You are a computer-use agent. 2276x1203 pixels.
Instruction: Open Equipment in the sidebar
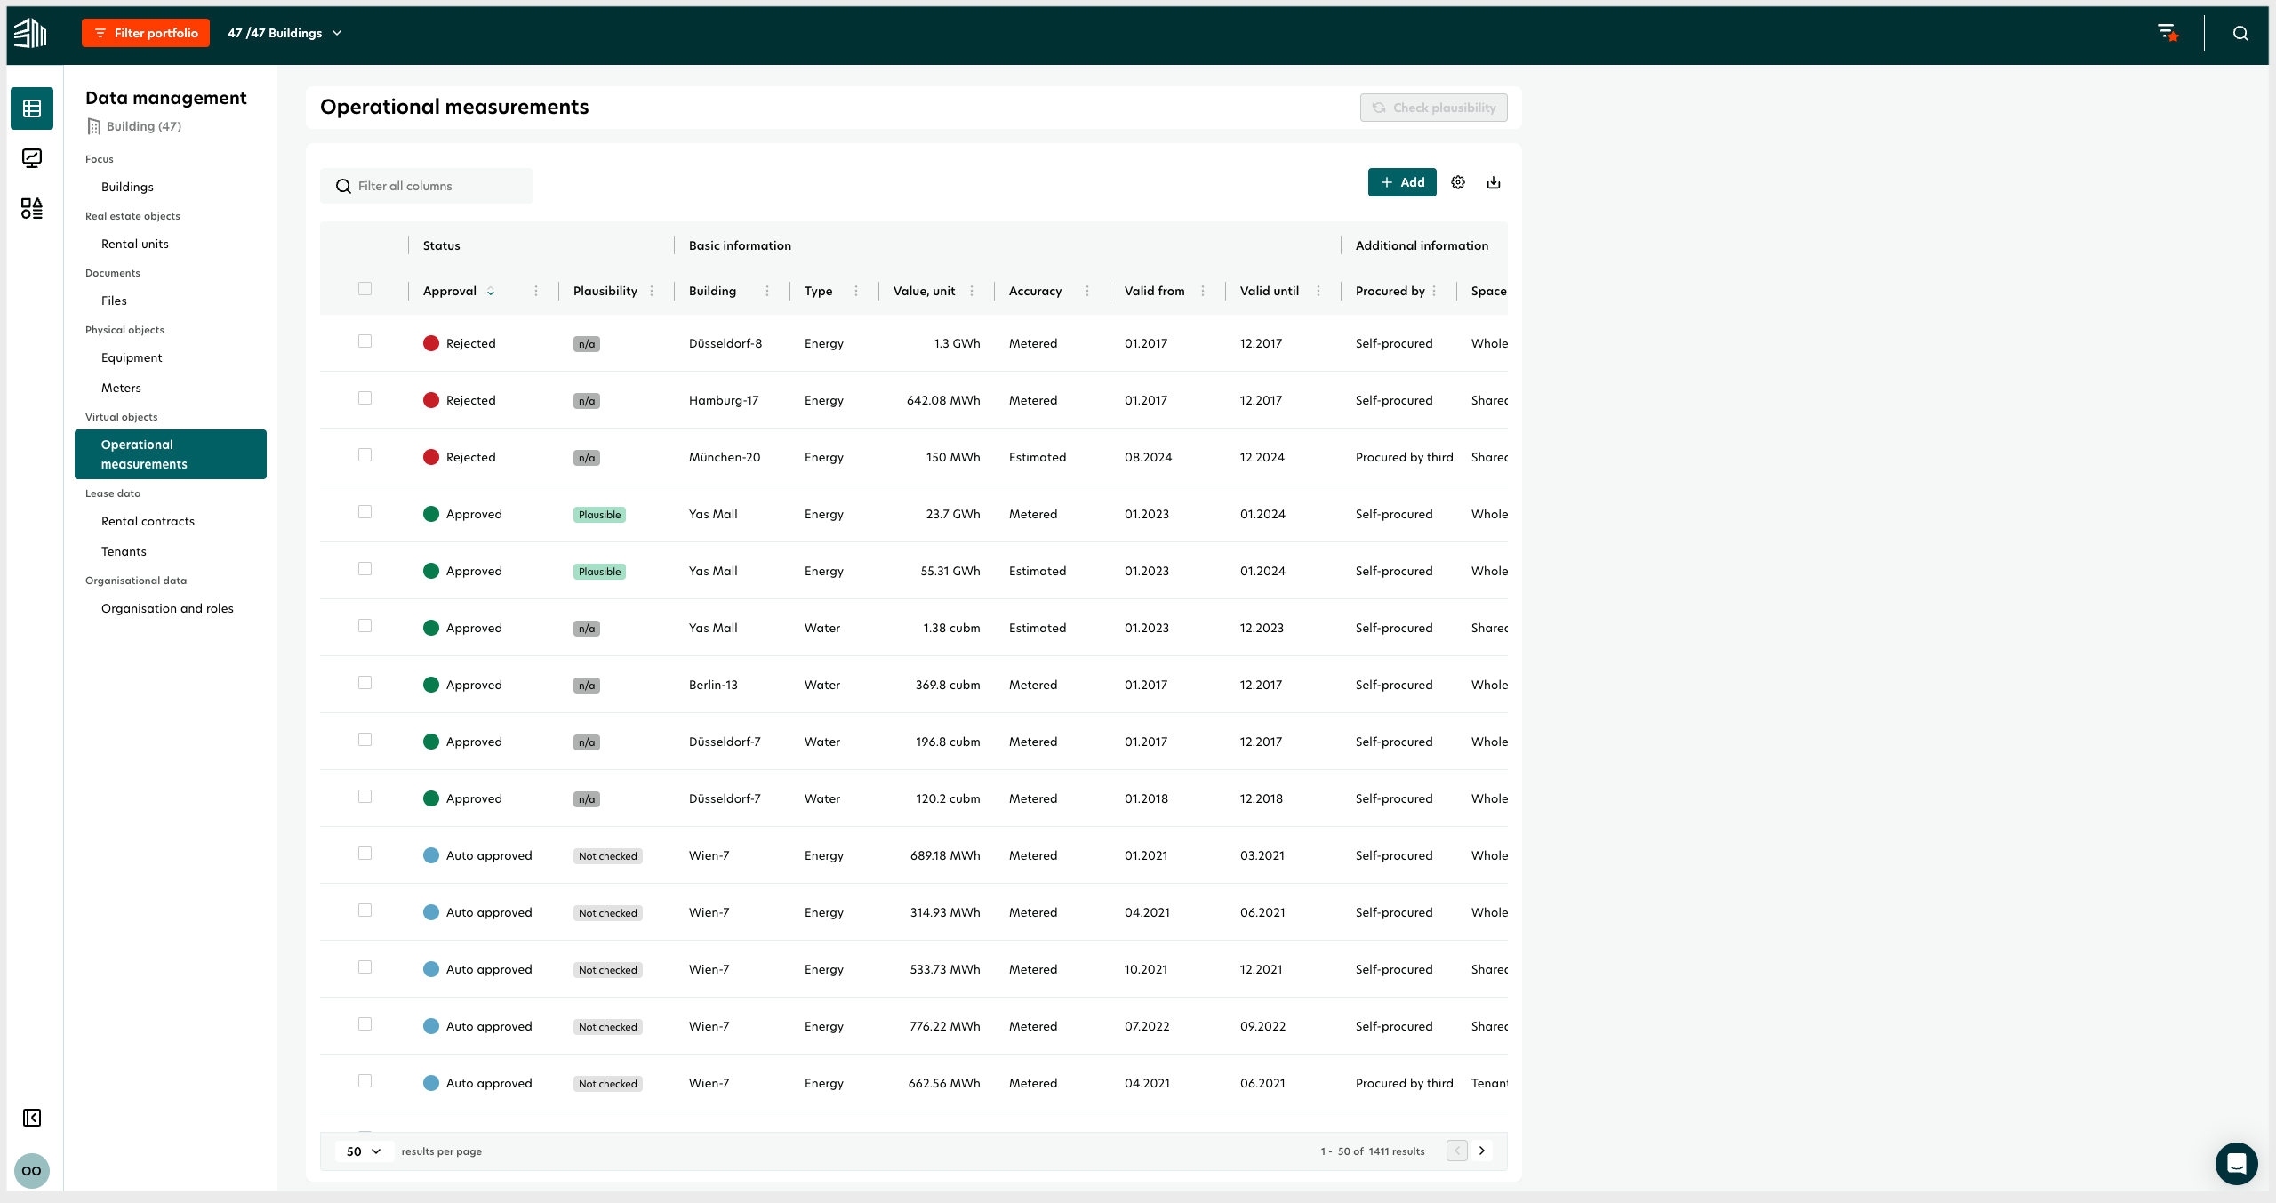pos(132,357)
